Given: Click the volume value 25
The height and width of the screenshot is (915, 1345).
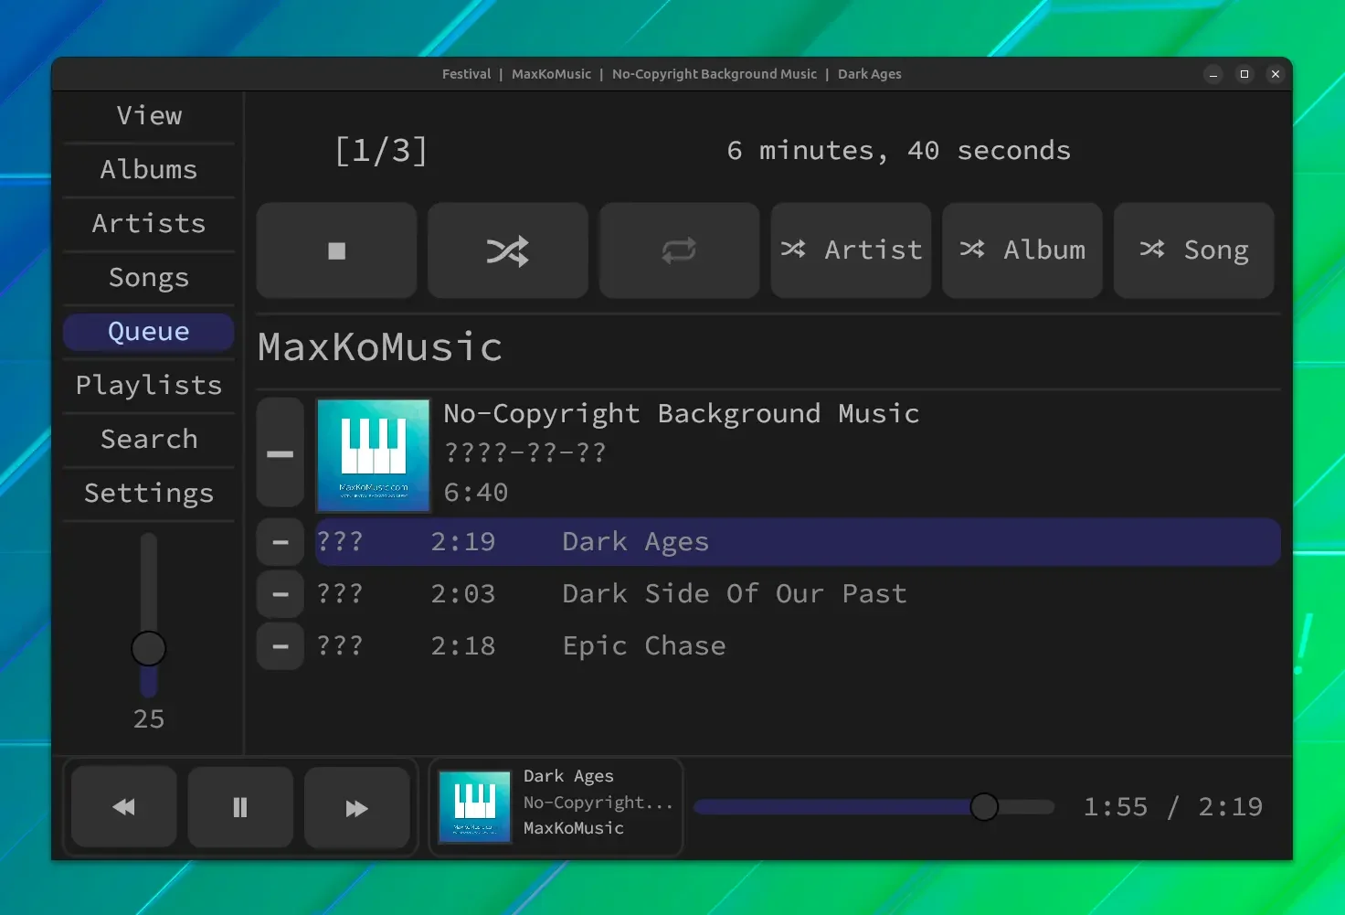Looking at the screenshot, I should tap(149, 719).
